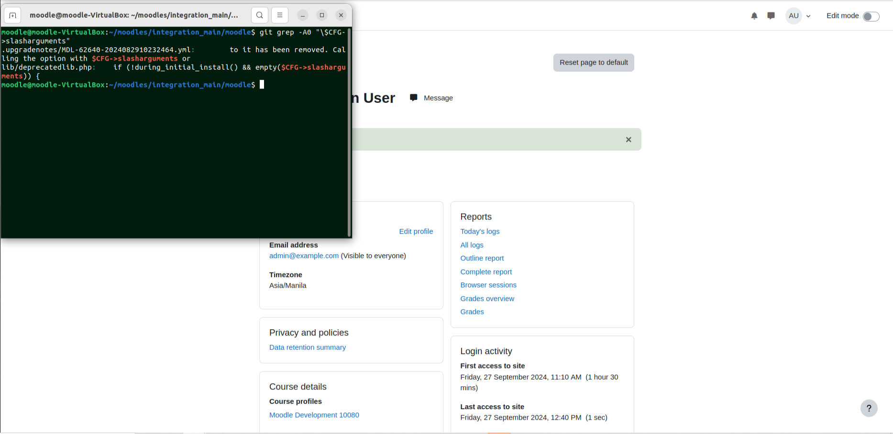
Task: Maximize the terminal window
Action: pyautogui.click(x=322, y=15)
